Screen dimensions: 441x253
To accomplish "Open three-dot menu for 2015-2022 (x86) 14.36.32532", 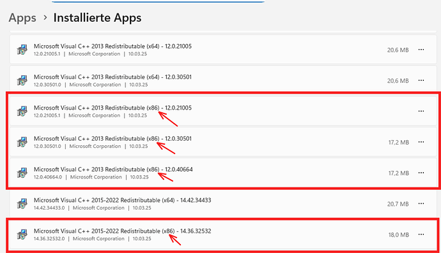I will 421,235.
